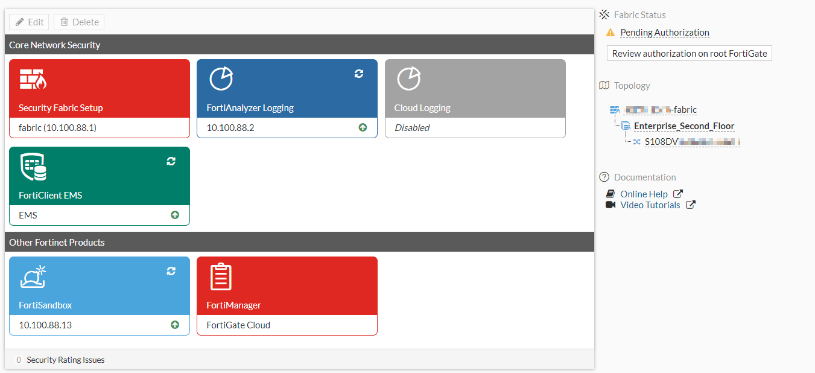Click the FortiAnalyzer Logging title

tap(250, 108)
